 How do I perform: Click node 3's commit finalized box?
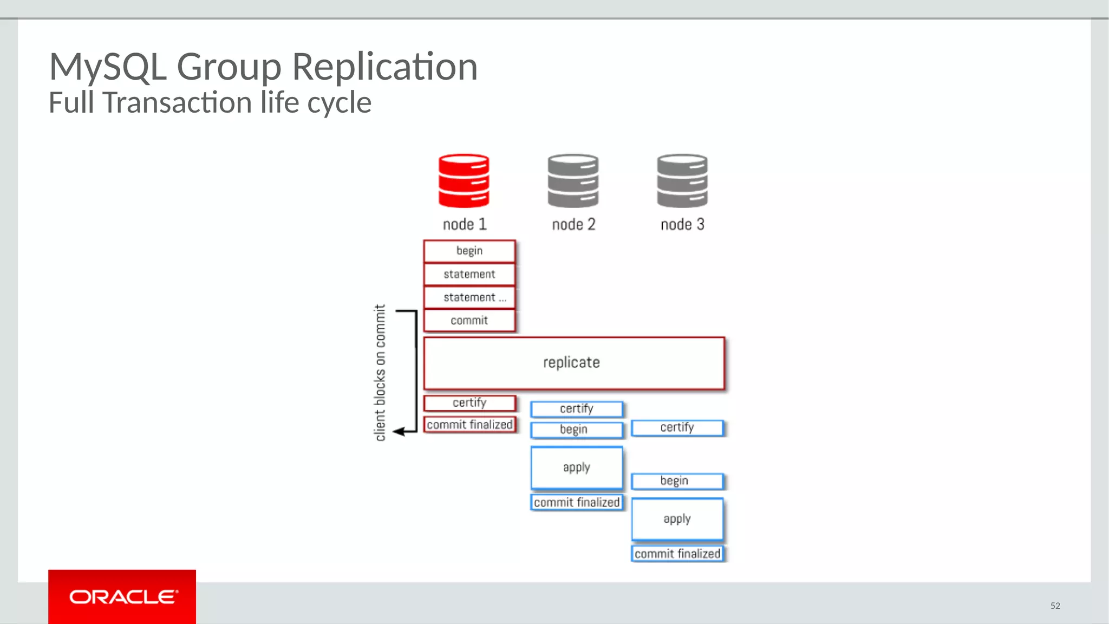tap(677, 554)
